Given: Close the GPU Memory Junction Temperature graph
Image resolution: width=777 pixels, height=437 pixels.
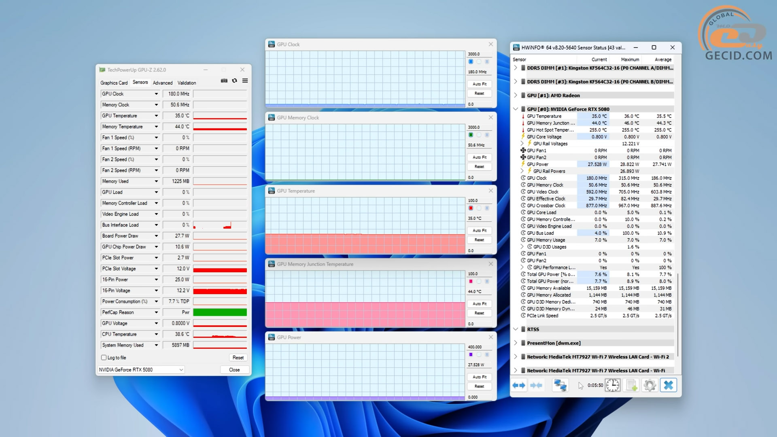Looking at the screenshot, I should coord(491,264).
